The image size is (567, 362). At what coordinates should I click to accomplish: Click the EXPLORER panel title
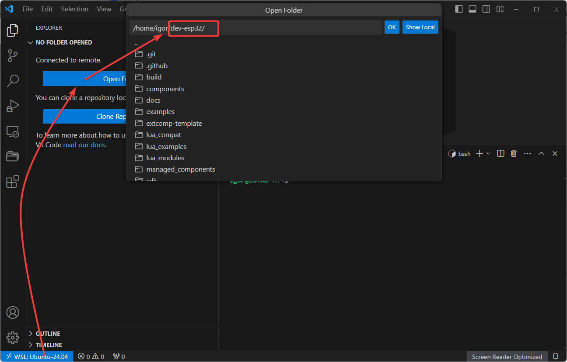click(x=49, y=28)
